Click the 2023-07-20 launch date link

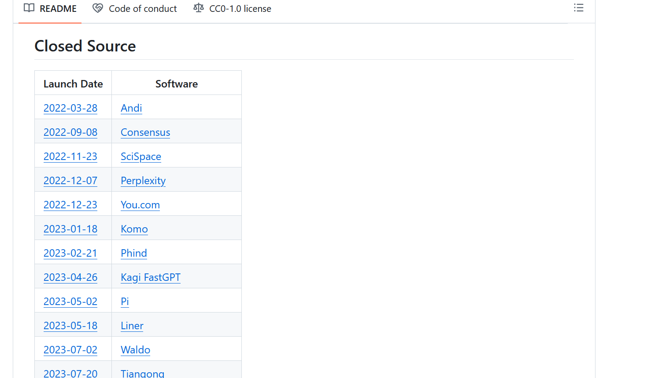click(70, 373)
